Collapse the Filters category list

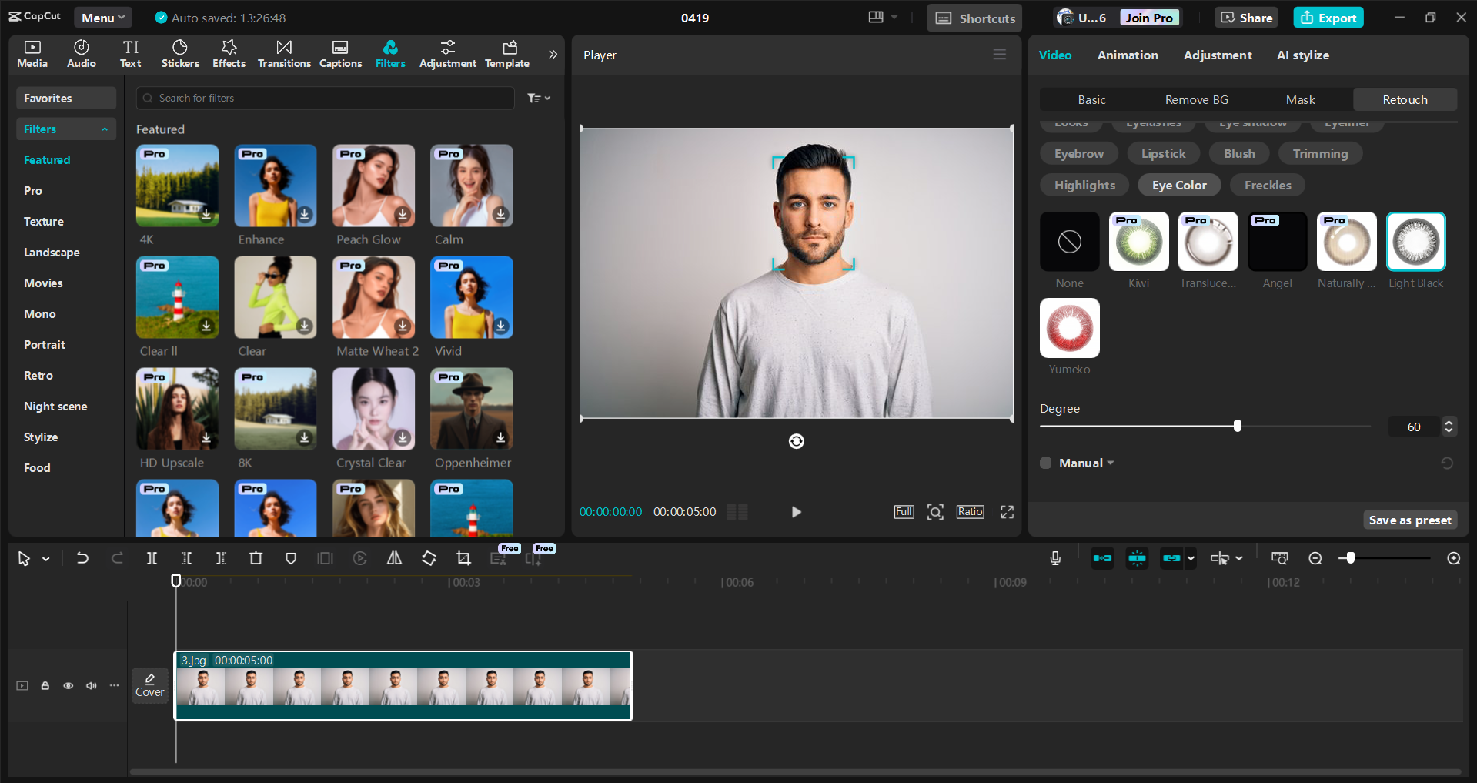click(x=105, y=129)
